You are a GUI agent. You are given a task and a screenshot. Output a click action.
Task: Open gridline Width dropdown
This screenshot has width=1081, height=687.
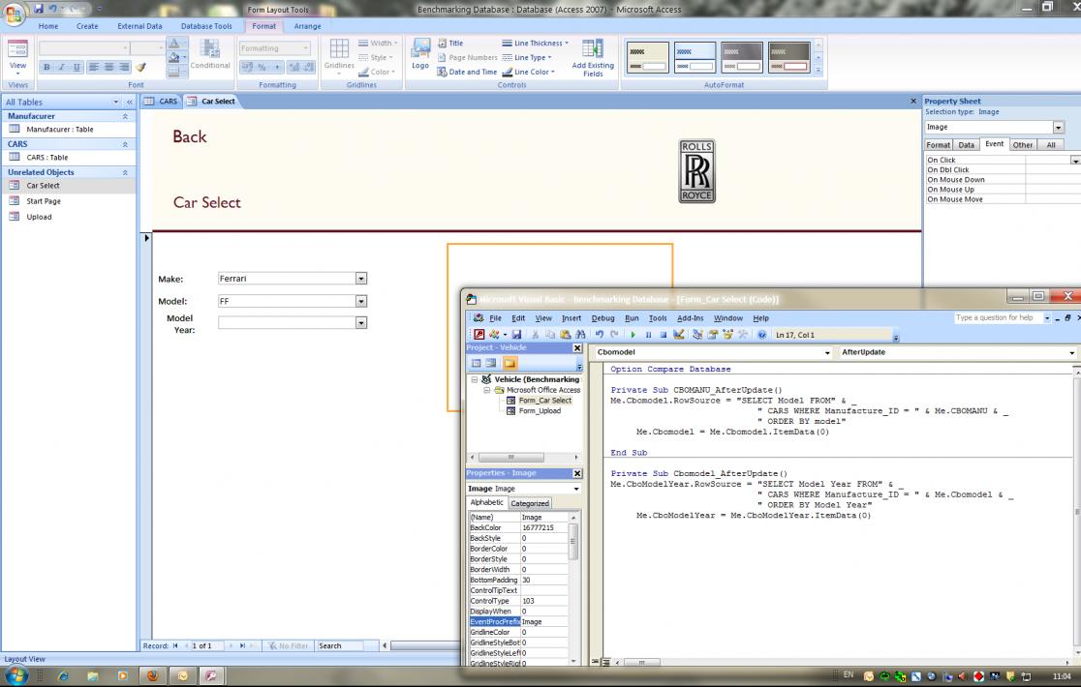(378, 43)
